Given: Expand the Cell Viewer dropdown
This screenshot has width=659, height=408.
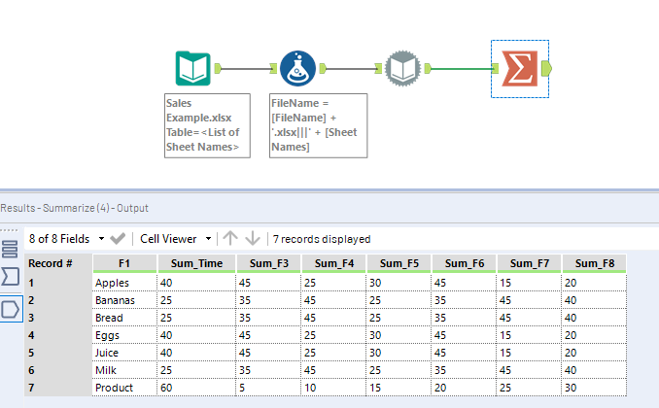Looking at the screenshot, I should tap(177, 238).
